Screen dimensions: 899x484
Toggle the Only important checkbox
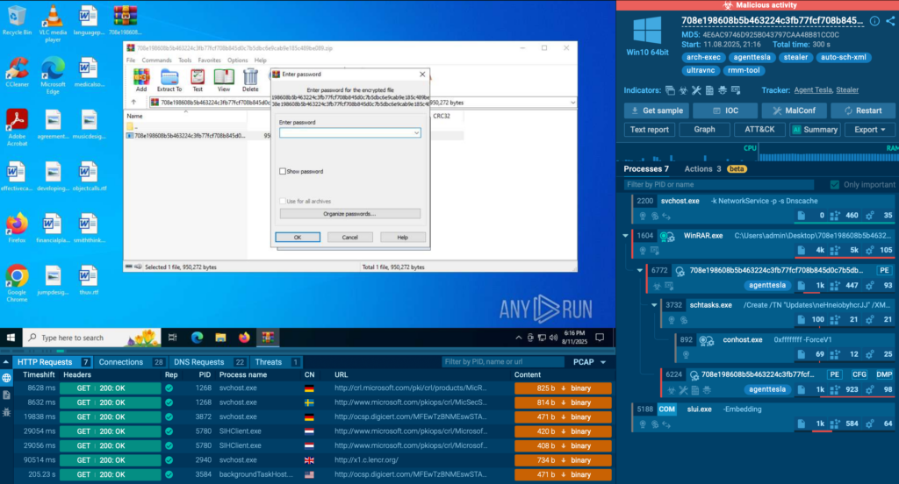coord(834,185)
